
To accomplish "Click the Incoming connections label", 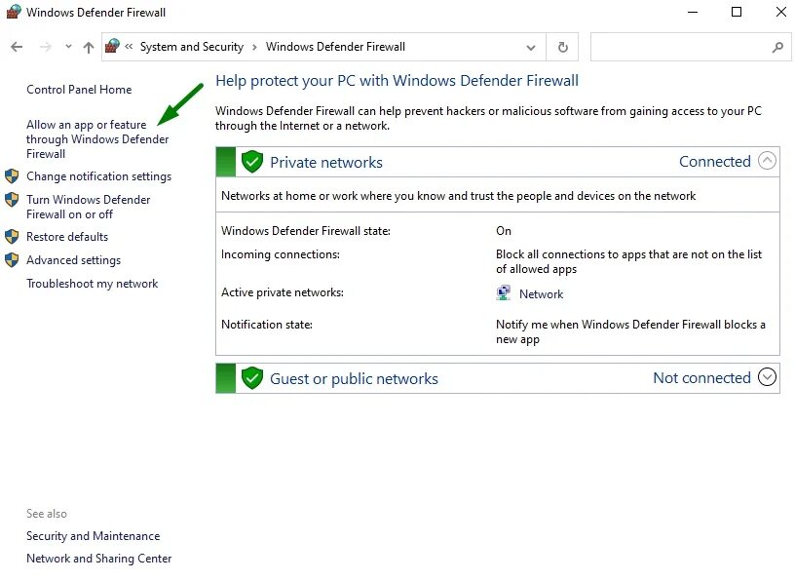I will click(281, 254).
